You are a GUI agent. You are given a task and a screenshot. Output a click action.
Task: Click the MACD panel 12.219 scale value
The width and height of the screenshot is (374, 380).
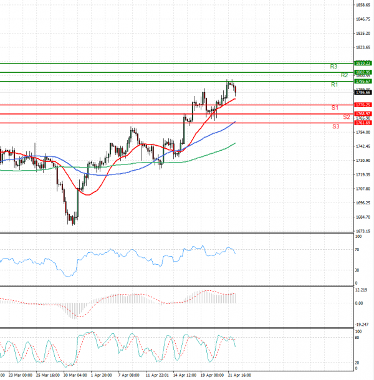tap(361, 290)
